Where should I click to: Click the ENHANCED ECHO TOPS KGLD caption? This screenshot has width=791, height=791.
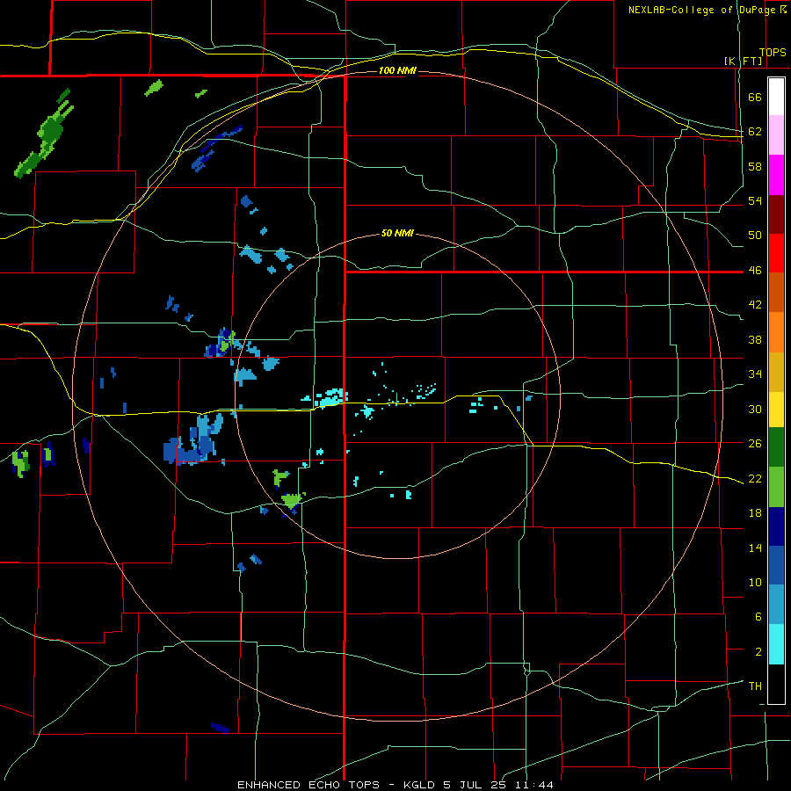pos(395,785)
